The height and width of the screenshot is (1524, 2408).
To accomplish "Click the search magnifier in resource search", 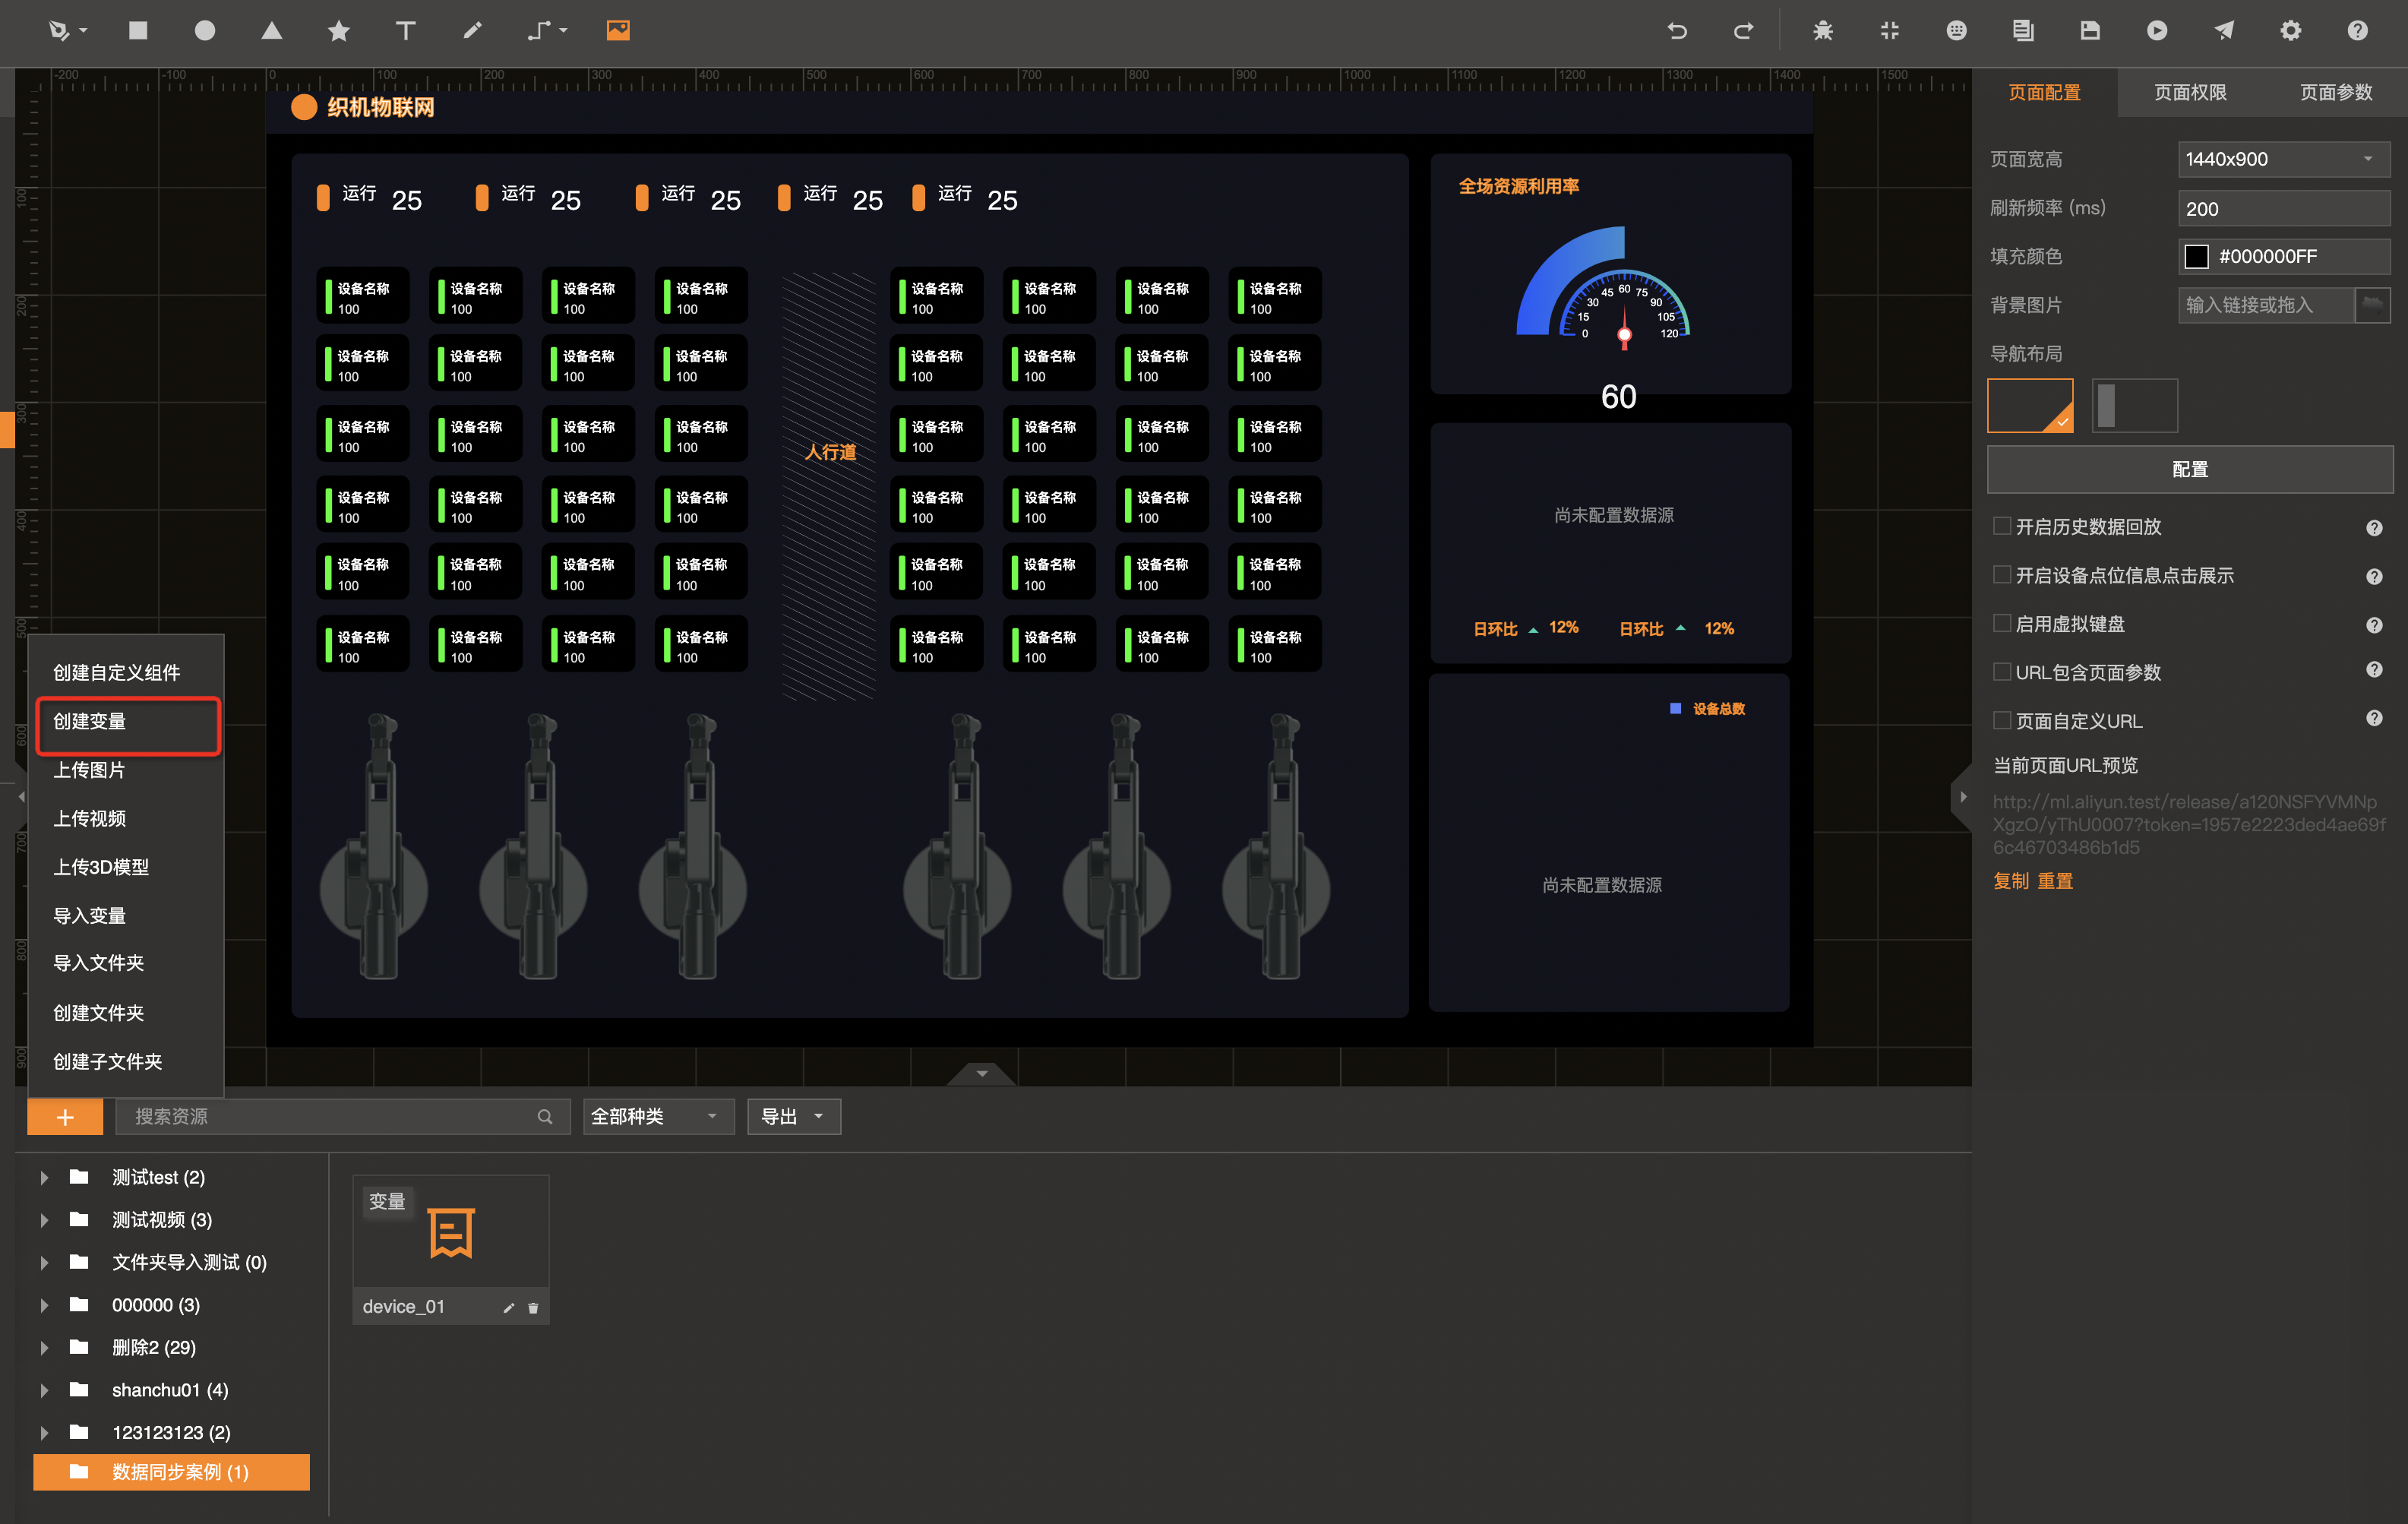I will [545, 1117].
